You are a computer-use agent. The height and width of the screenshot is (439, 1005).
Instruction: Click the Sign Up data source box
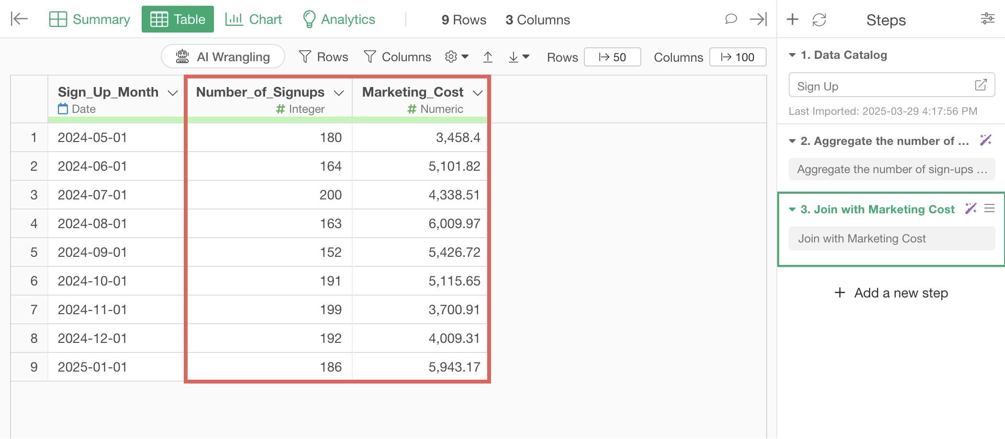[x=892, y=85]
